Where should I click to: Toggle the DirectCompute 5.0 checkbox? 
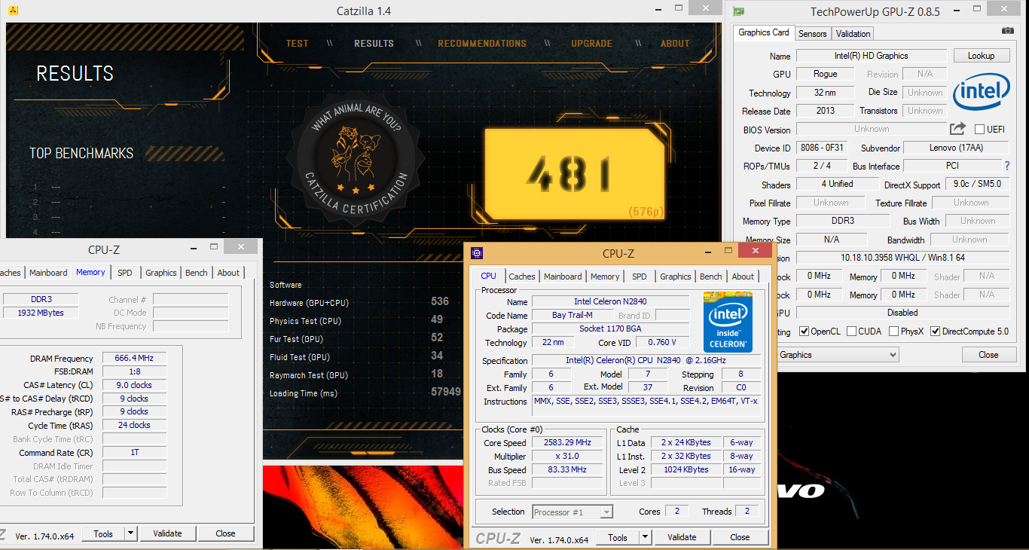pyautogui.click(x=936, y=332)
